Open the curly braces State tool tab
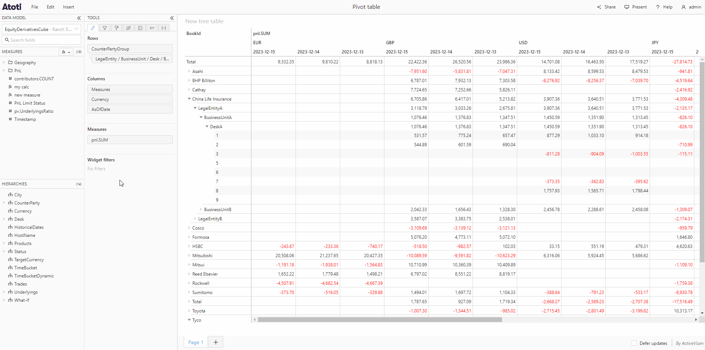The width and height of the screenshot is (705, 350). click(164, 28)
